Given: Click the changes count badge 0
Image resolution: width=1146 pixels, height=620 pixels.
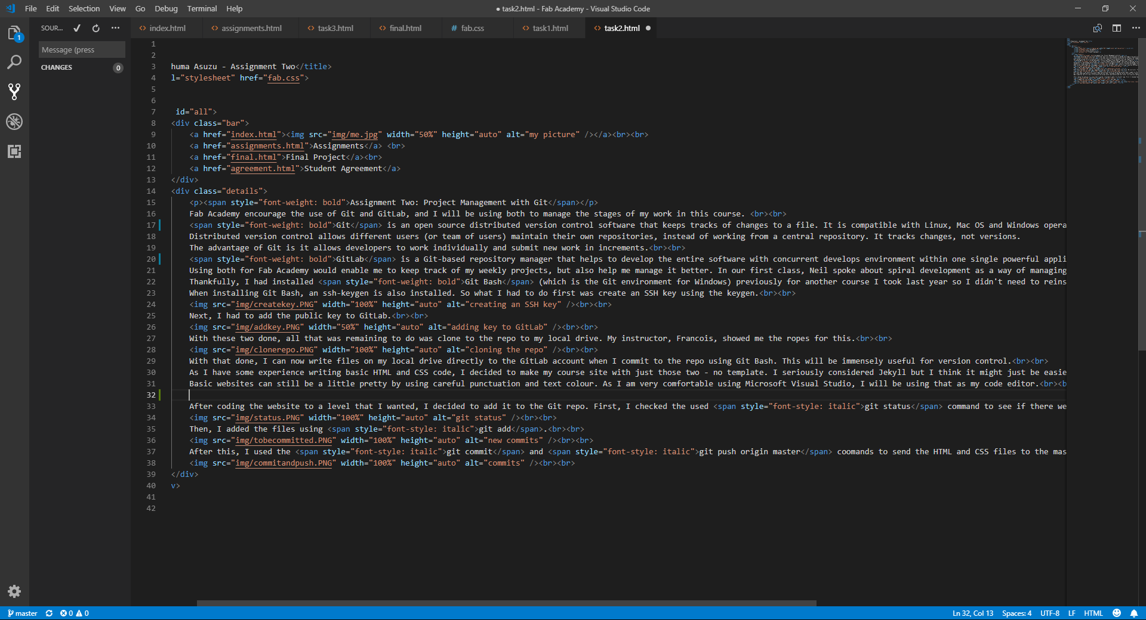Looking at the screenshot, I should [x=118, y=67].
